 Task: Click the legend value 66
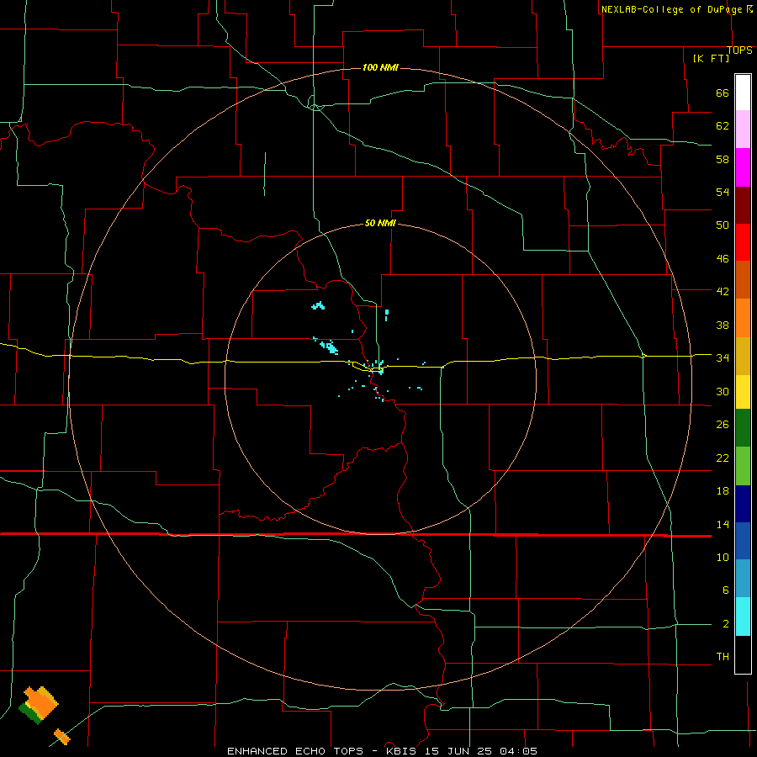(723, 93)
